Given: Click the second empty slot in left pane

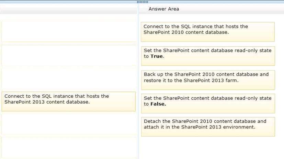Looking at the screenshot, I should pos(69,55).
